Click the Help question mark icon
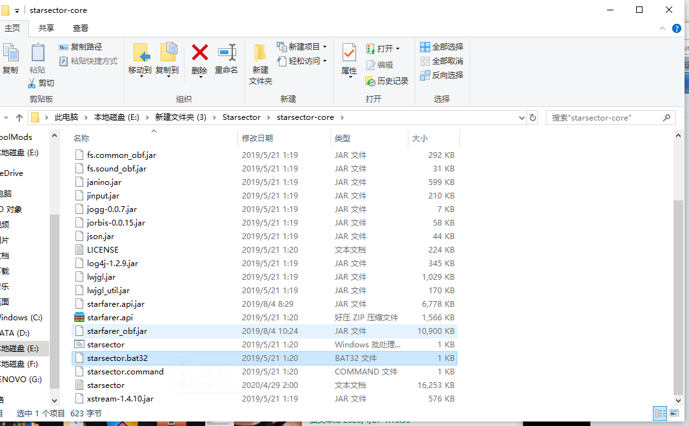 click(677, 28)
